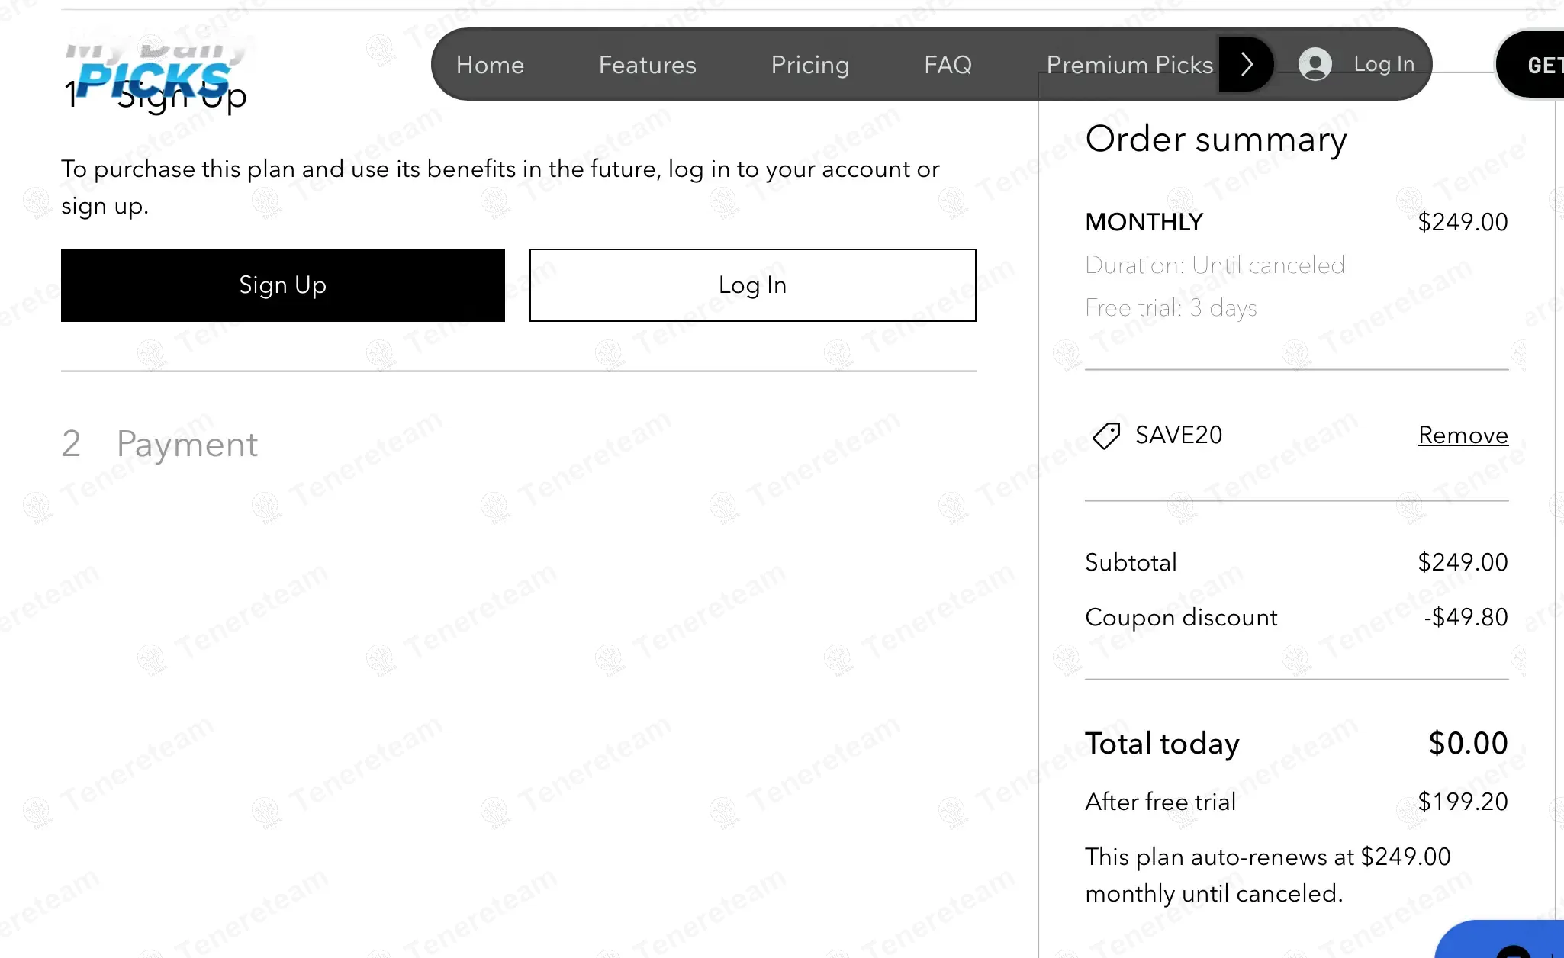Open the FAQ page
Viewport: 1564px width, 958px height.
coord(948,65)
